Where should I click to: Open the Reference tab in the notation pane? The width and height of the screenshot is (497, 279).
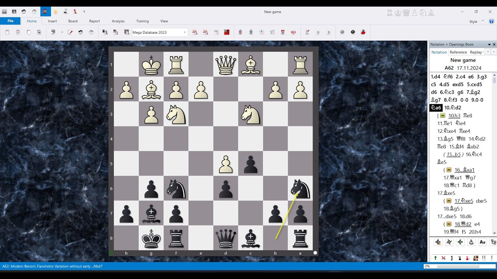tap(458, 52)
